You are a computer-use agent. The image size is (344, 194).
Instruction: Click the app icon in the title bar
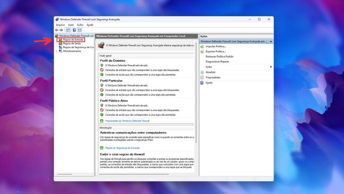click(57, 19)
